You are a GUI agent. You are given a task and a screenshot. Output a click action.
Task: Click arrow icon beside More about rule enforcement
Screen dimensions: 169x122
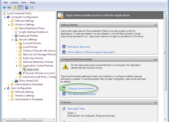64,94
